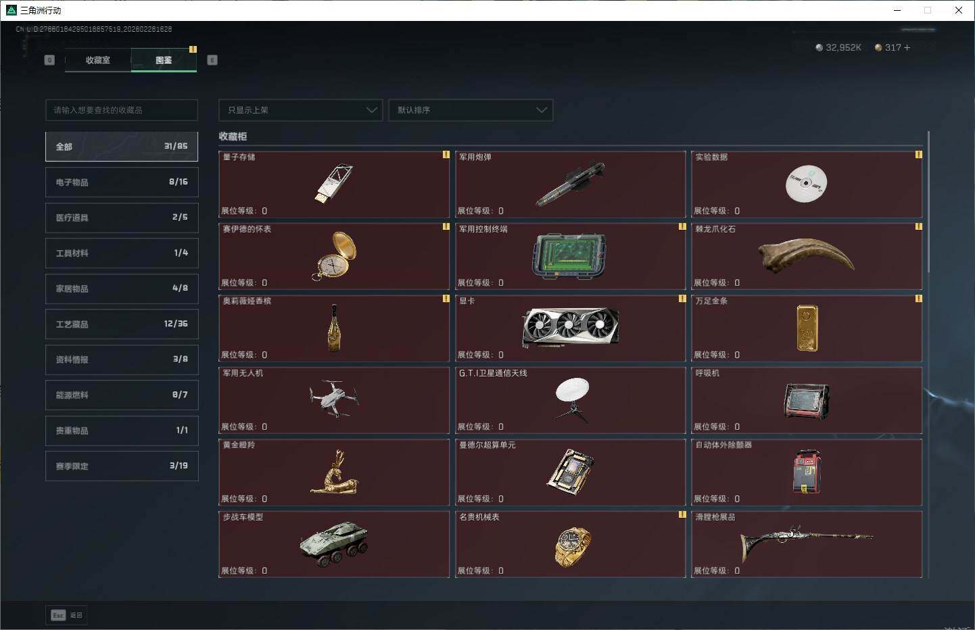Click the Esc 返回 back button
The height and width of the screenshot is (630, 975).
click(x=66, y=615)
